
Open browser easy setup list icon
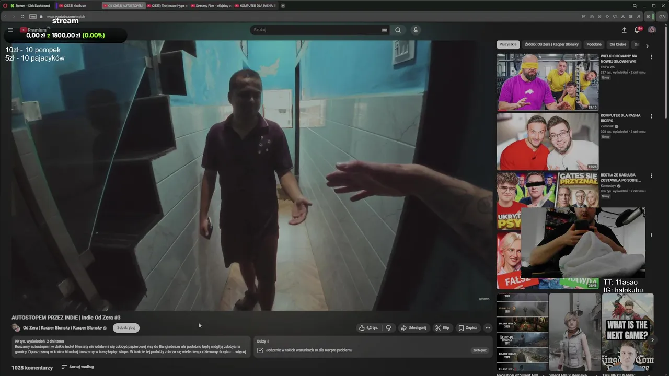[x=631, y=17]
